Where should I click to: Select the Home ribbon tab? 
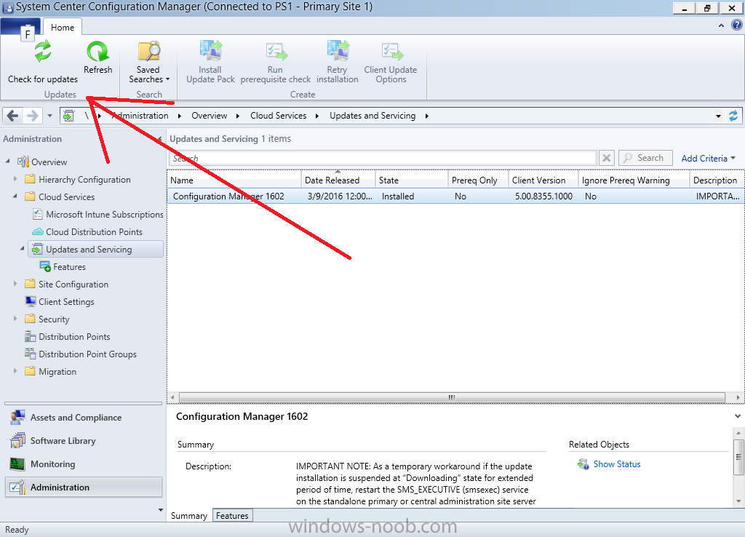[x=63, y=28]
